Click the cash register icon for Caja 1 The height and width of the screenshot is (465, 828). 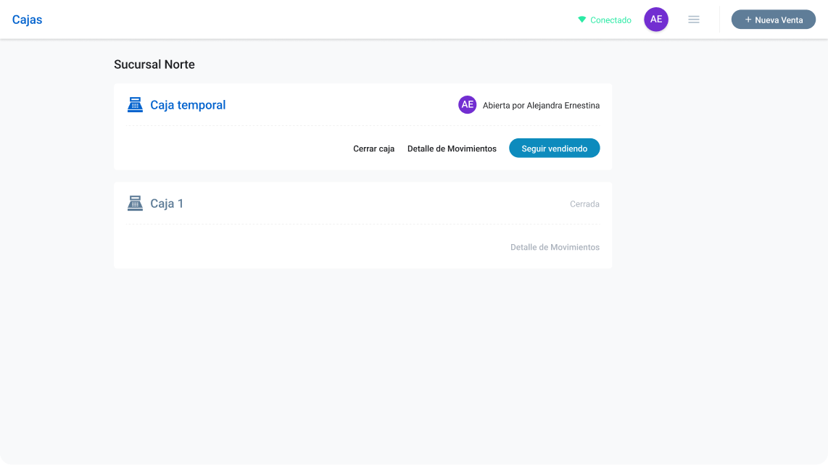click(135, 204)
